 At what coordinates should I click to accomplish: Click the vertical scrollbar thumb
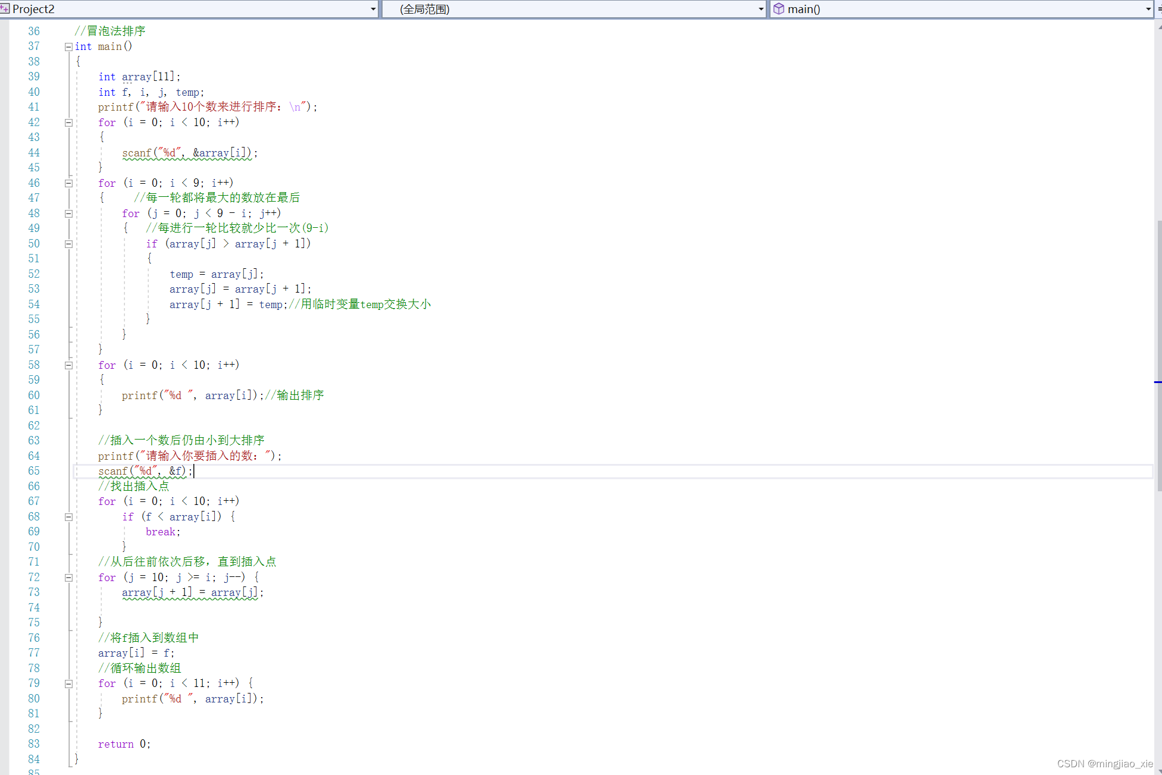(1158, 357)
